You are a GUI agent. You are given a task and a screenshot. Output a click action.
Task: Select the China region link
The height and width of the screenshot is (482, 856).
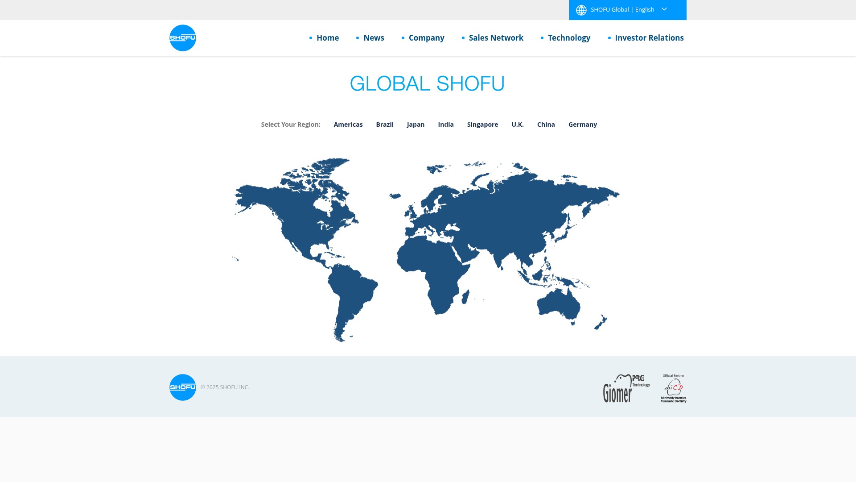pyautogui.click(x=546, y=125)
